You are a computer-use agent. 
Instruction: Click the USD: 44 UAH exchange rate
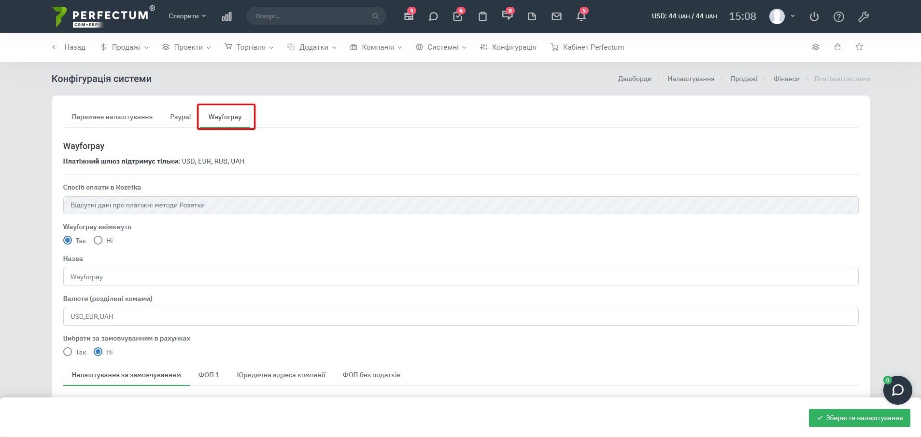[684, 16]
